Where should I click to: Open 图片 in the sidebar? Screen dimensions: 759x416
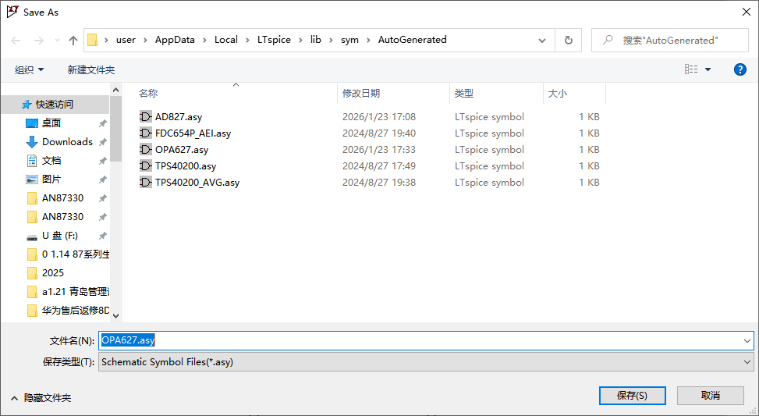point(51,180)
